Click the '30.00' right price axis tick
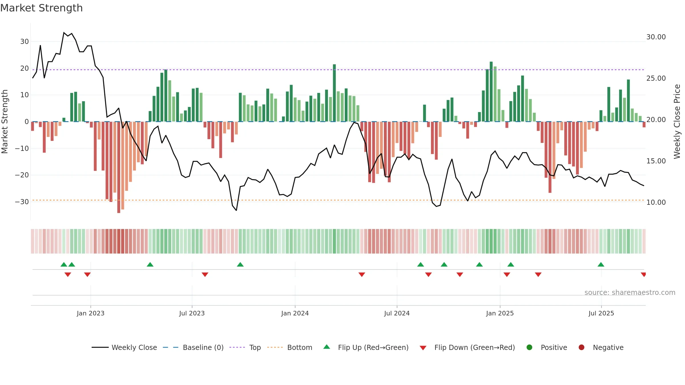 pyautogui.click(x=656, y=37)
